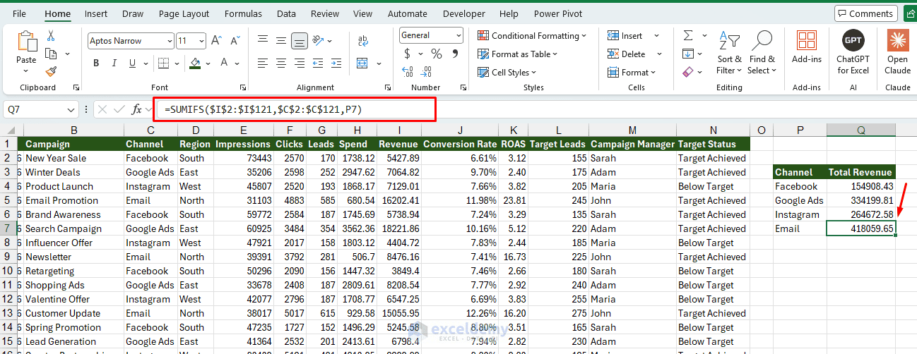The height and width of the screenshot is (354, 917).
Task: Expand Conditional Formatting menu
Action: (x=532, y=35)
